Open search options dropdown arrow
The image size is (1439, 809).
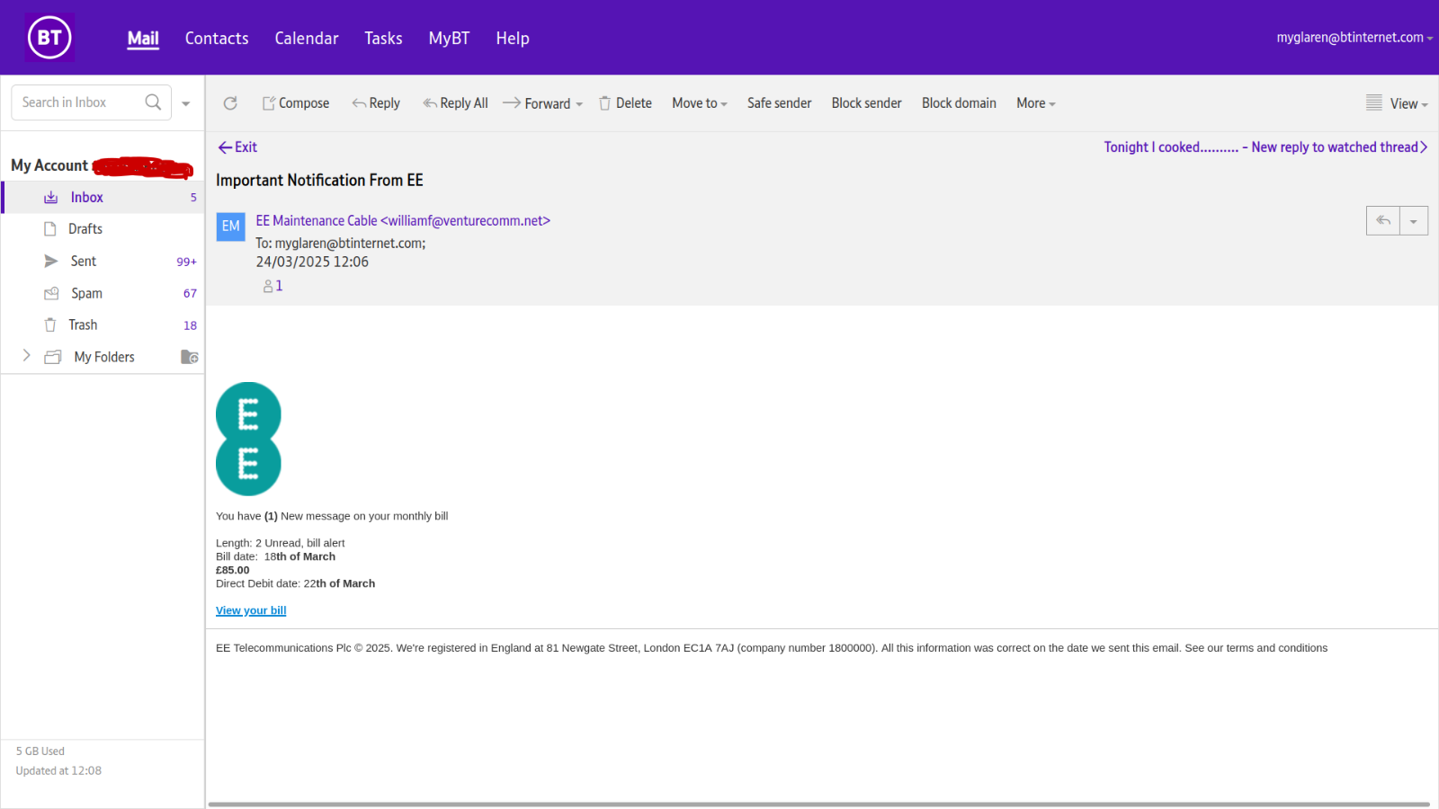[186, 103]
